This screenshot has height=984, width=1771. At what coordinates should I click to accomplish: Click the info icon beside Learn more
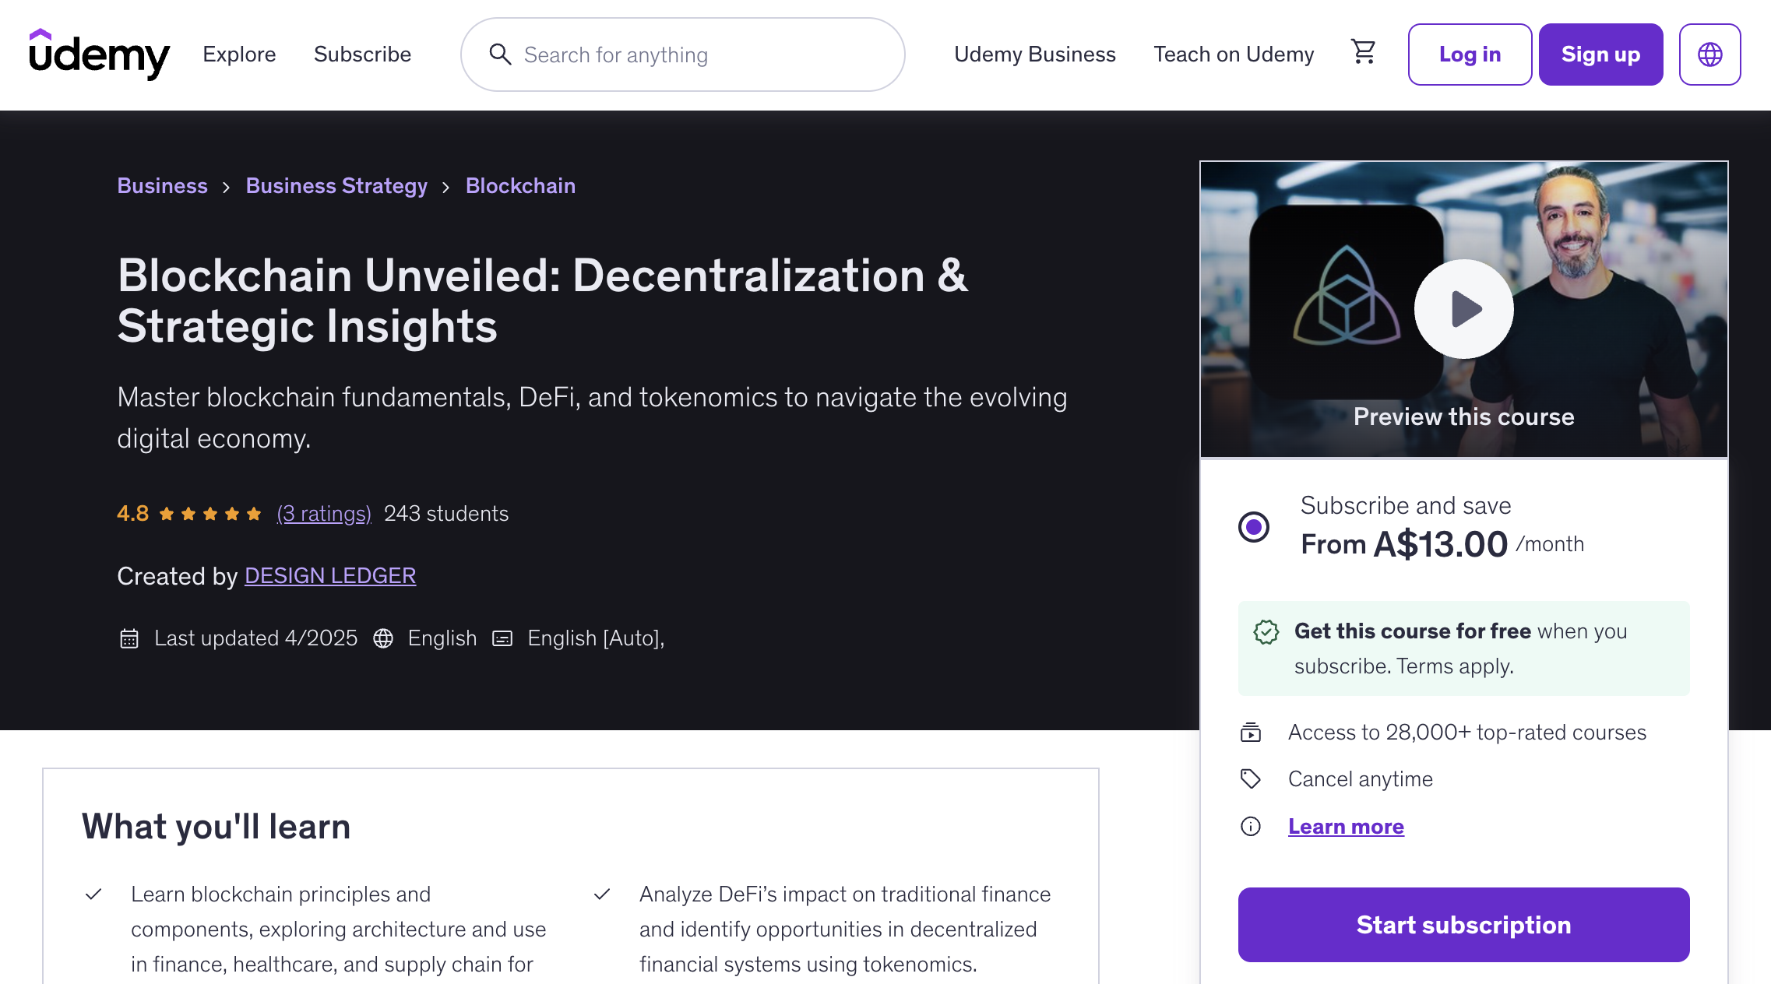coord(1251,826)
